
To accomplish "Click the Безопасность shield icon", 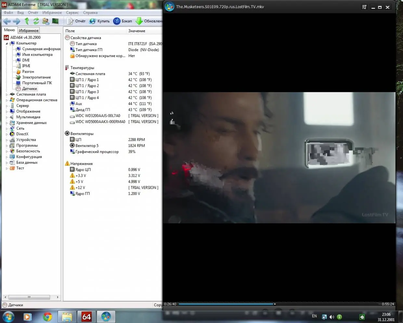I will [12, 151].
